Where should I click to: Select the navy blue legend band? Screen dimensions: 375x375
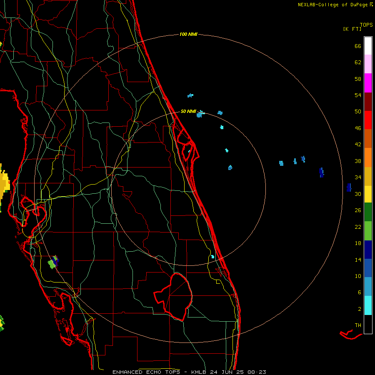368,250
